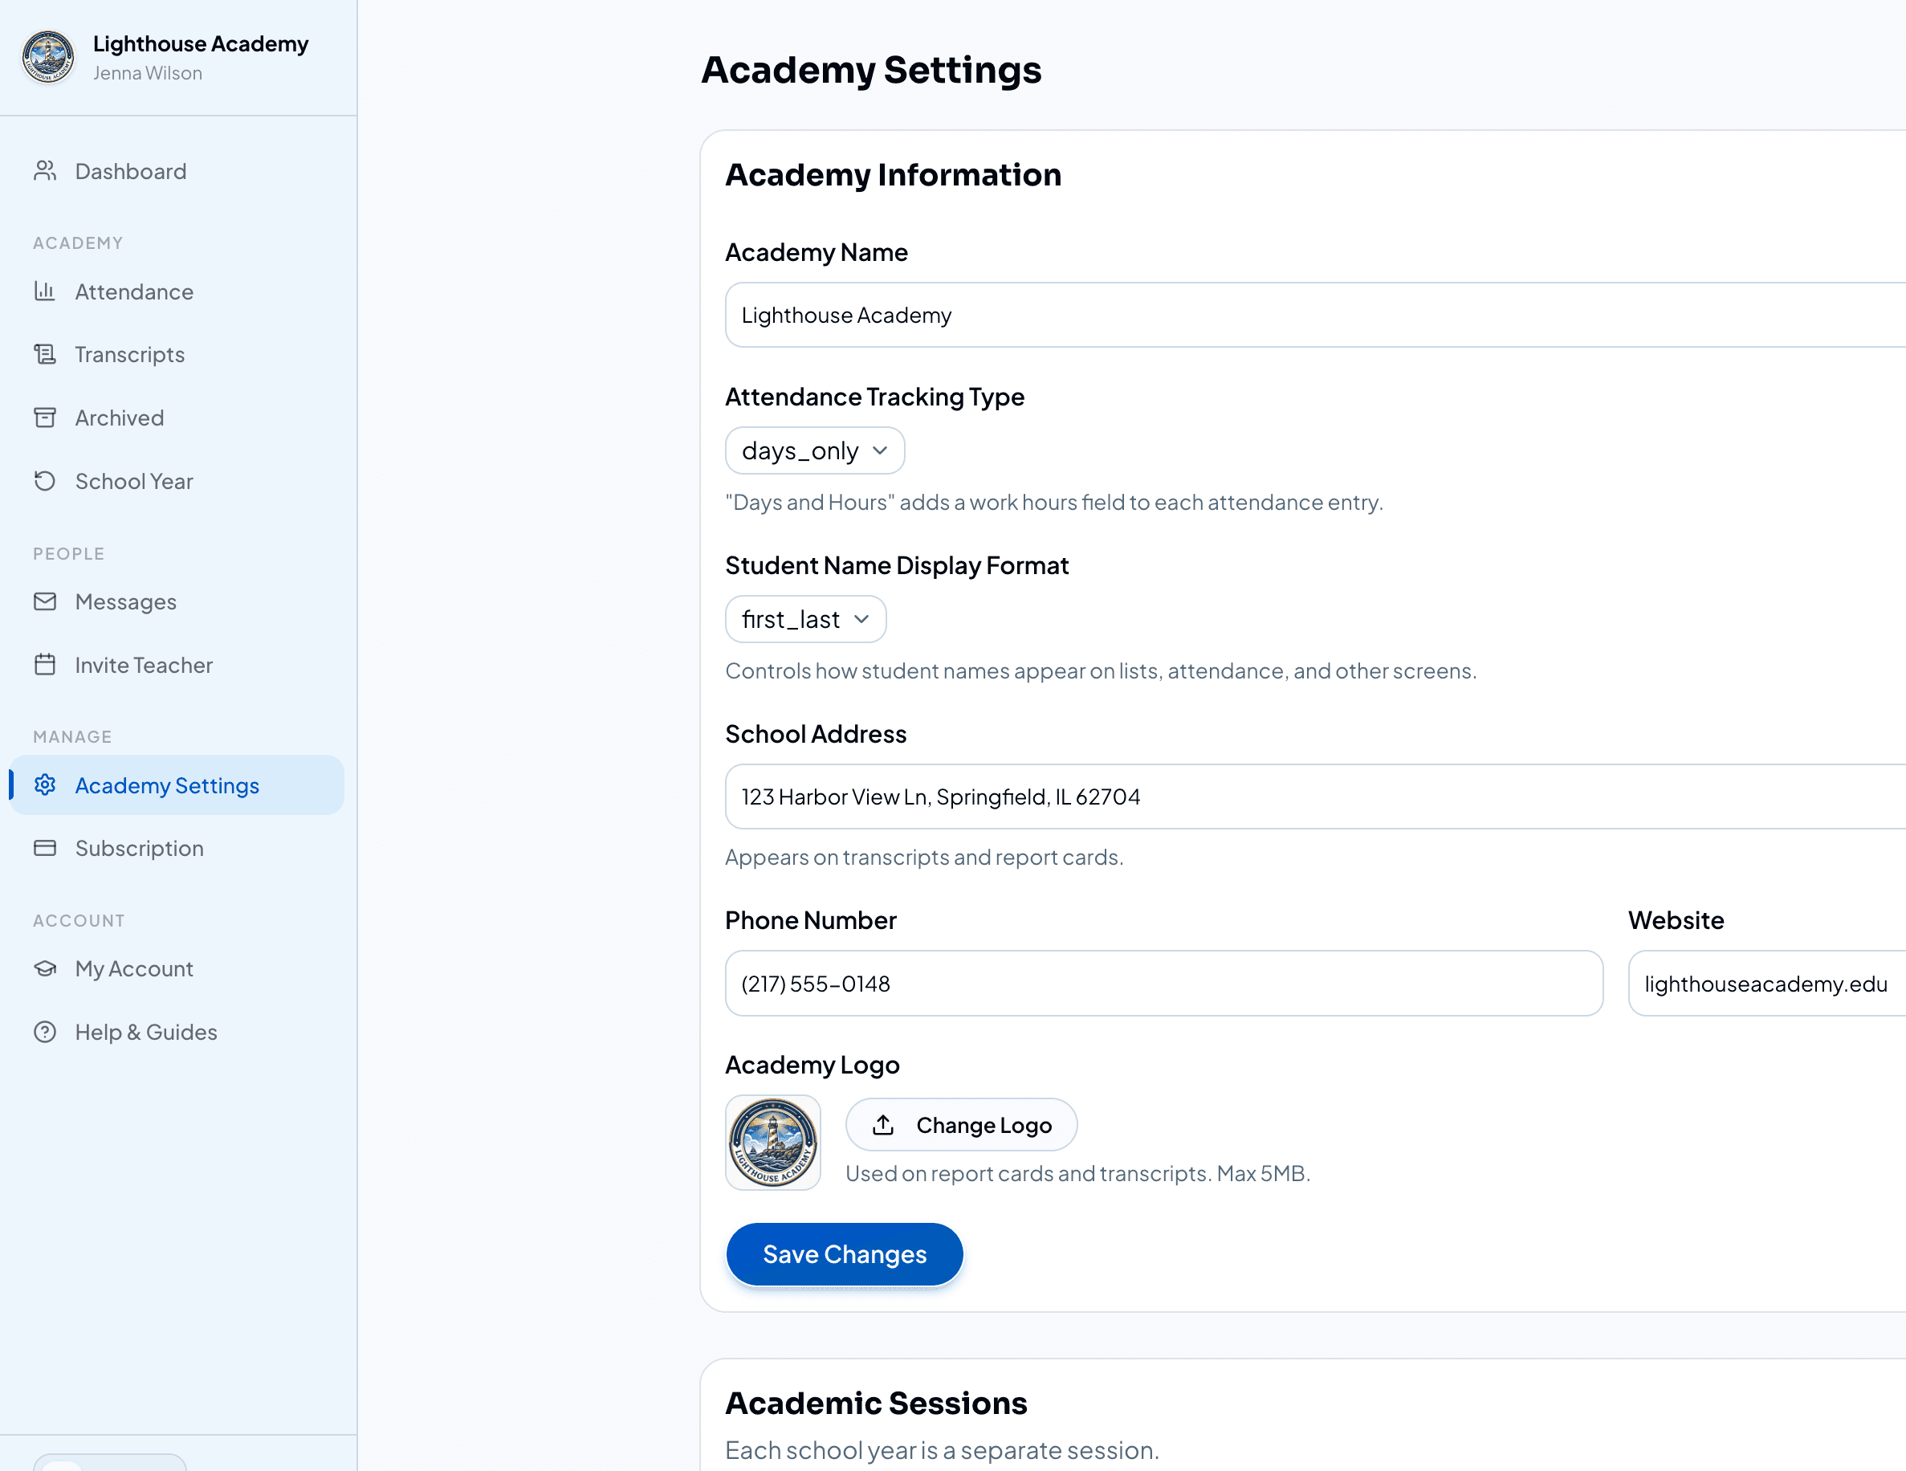Click the Invite Teacher calendar icon
The image size is (1906, 1471).
44,665
